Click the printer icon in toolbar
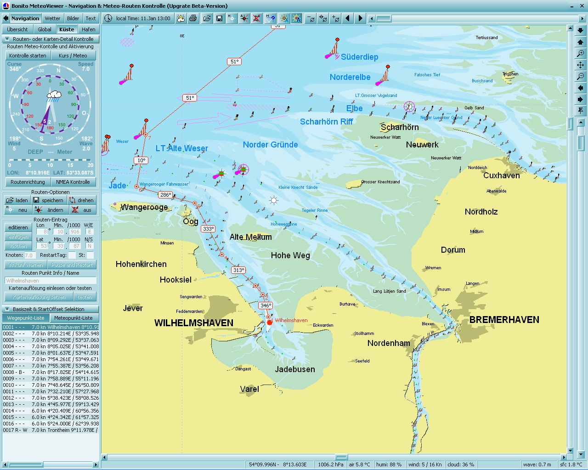588x470 pixels. click(193, 18)
